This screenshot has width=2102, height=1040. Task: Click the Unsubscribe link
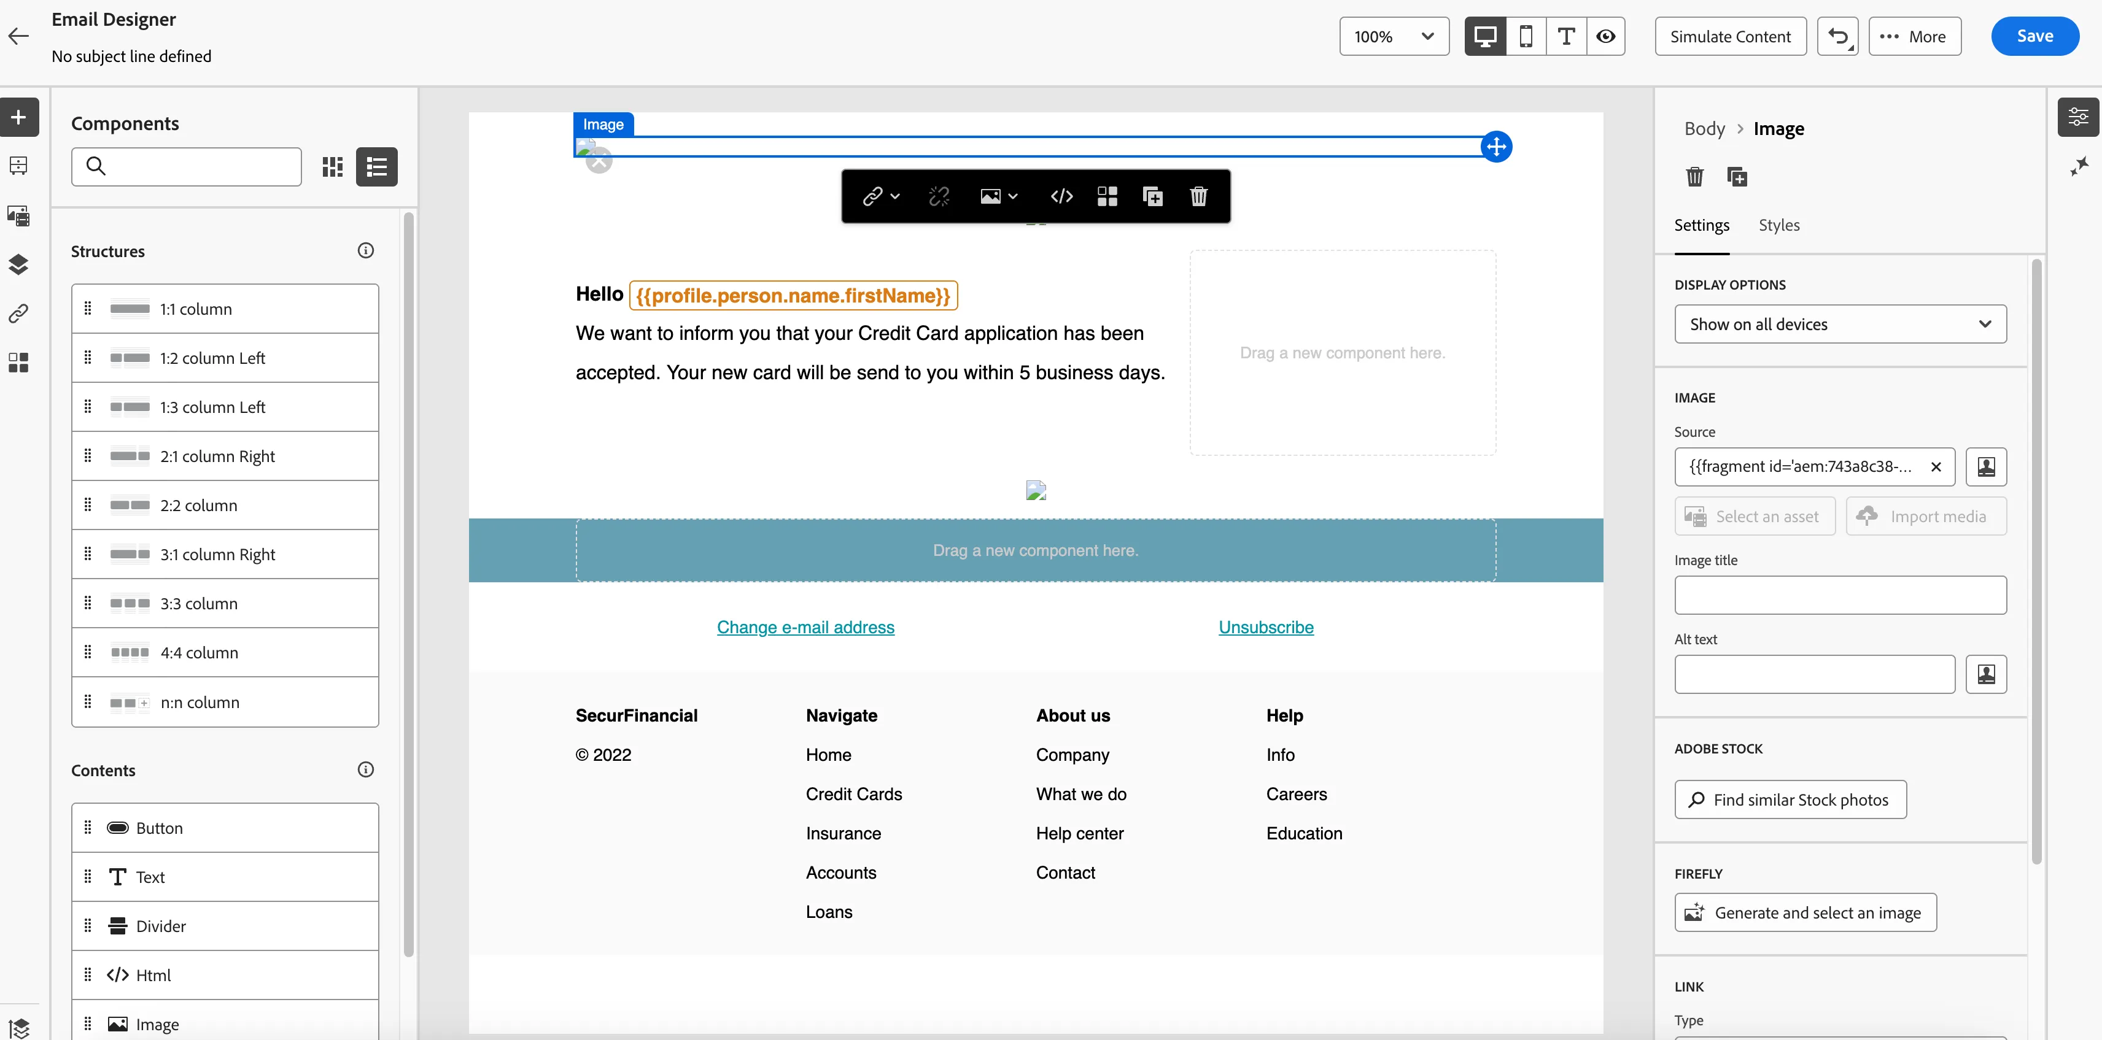click(1266, 627)
